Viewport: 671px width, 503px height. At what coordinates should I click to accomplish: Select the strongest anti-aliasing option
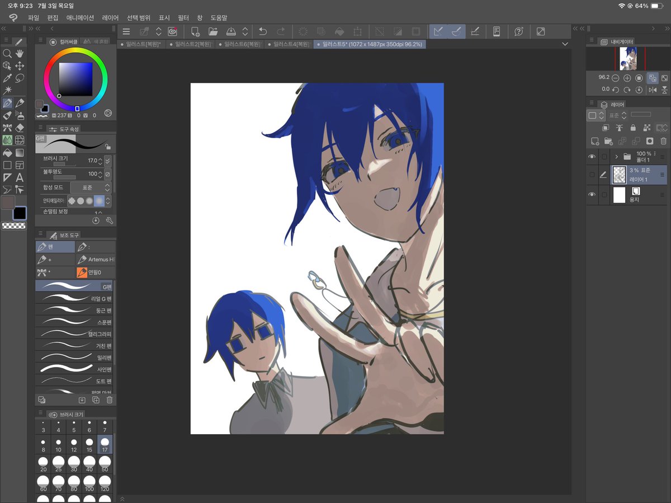coord(99,200)
